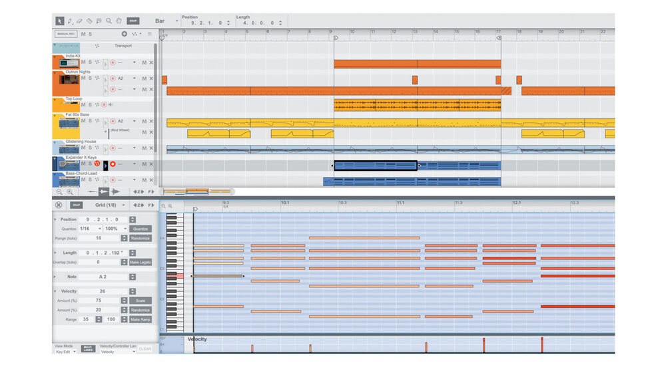Mute the Indie Kit track

[83, 62]
